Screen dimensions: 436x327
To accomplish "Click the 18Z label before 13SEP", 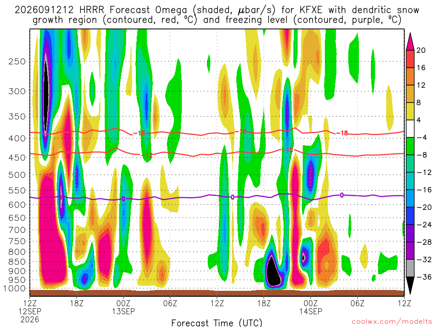I will tap(77, 303).
